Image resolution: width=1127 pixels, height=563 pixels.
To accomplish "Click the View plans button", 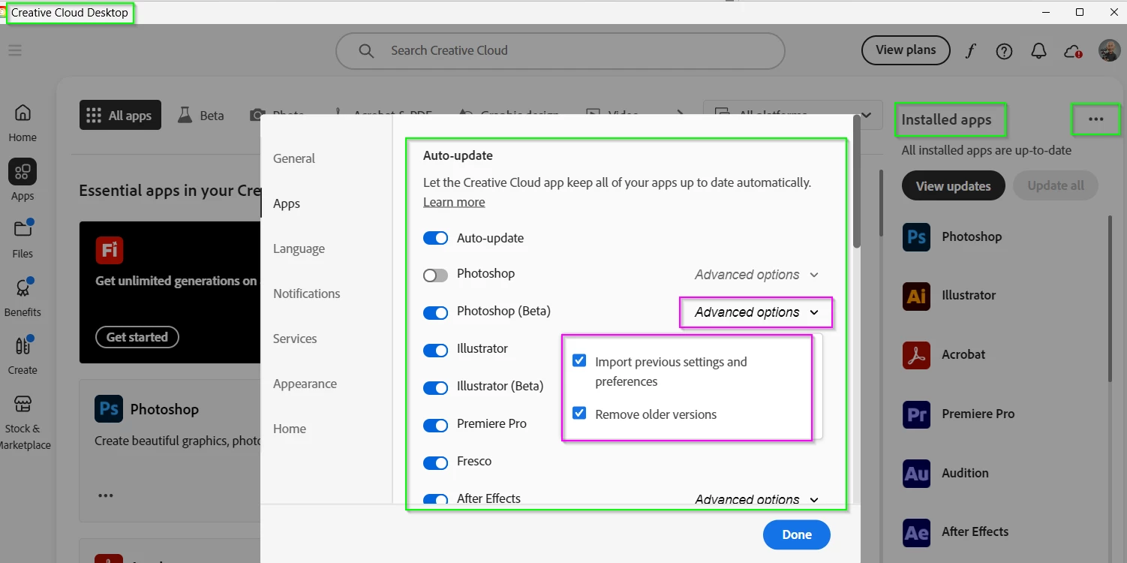I will pos(906,50).
